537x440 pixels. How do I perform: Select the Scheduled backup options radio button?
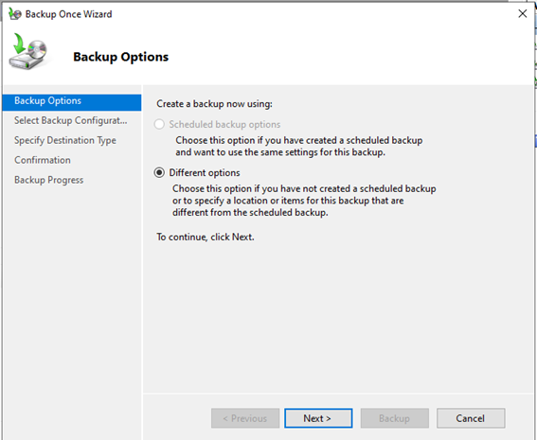click(x=159, y=124)
